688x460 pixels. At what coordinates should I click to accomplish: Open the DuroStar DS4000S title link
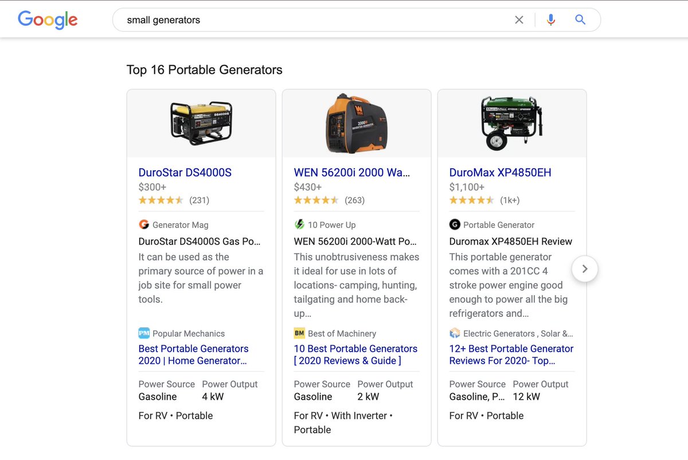(185, 172)
